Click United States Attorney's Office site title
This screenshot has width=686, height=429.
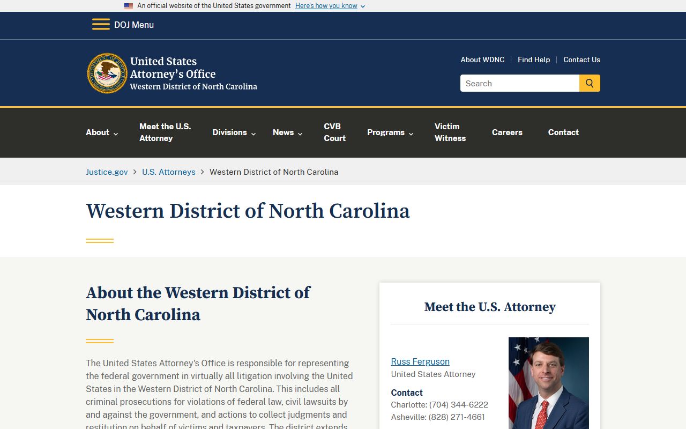(193, 73)
